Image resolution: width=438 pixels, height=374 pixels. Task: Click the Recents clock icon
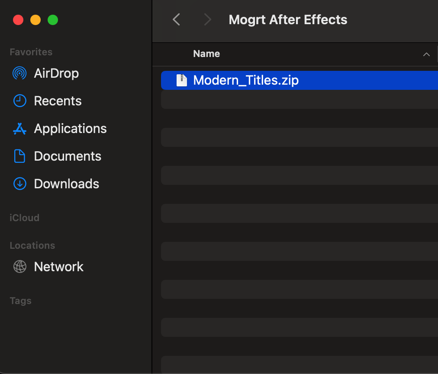click(x=19, y=101)
